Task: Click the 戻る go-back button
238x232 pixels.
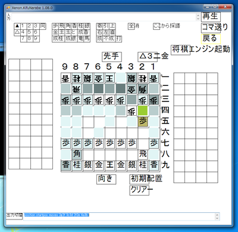Action: point(211,39)
